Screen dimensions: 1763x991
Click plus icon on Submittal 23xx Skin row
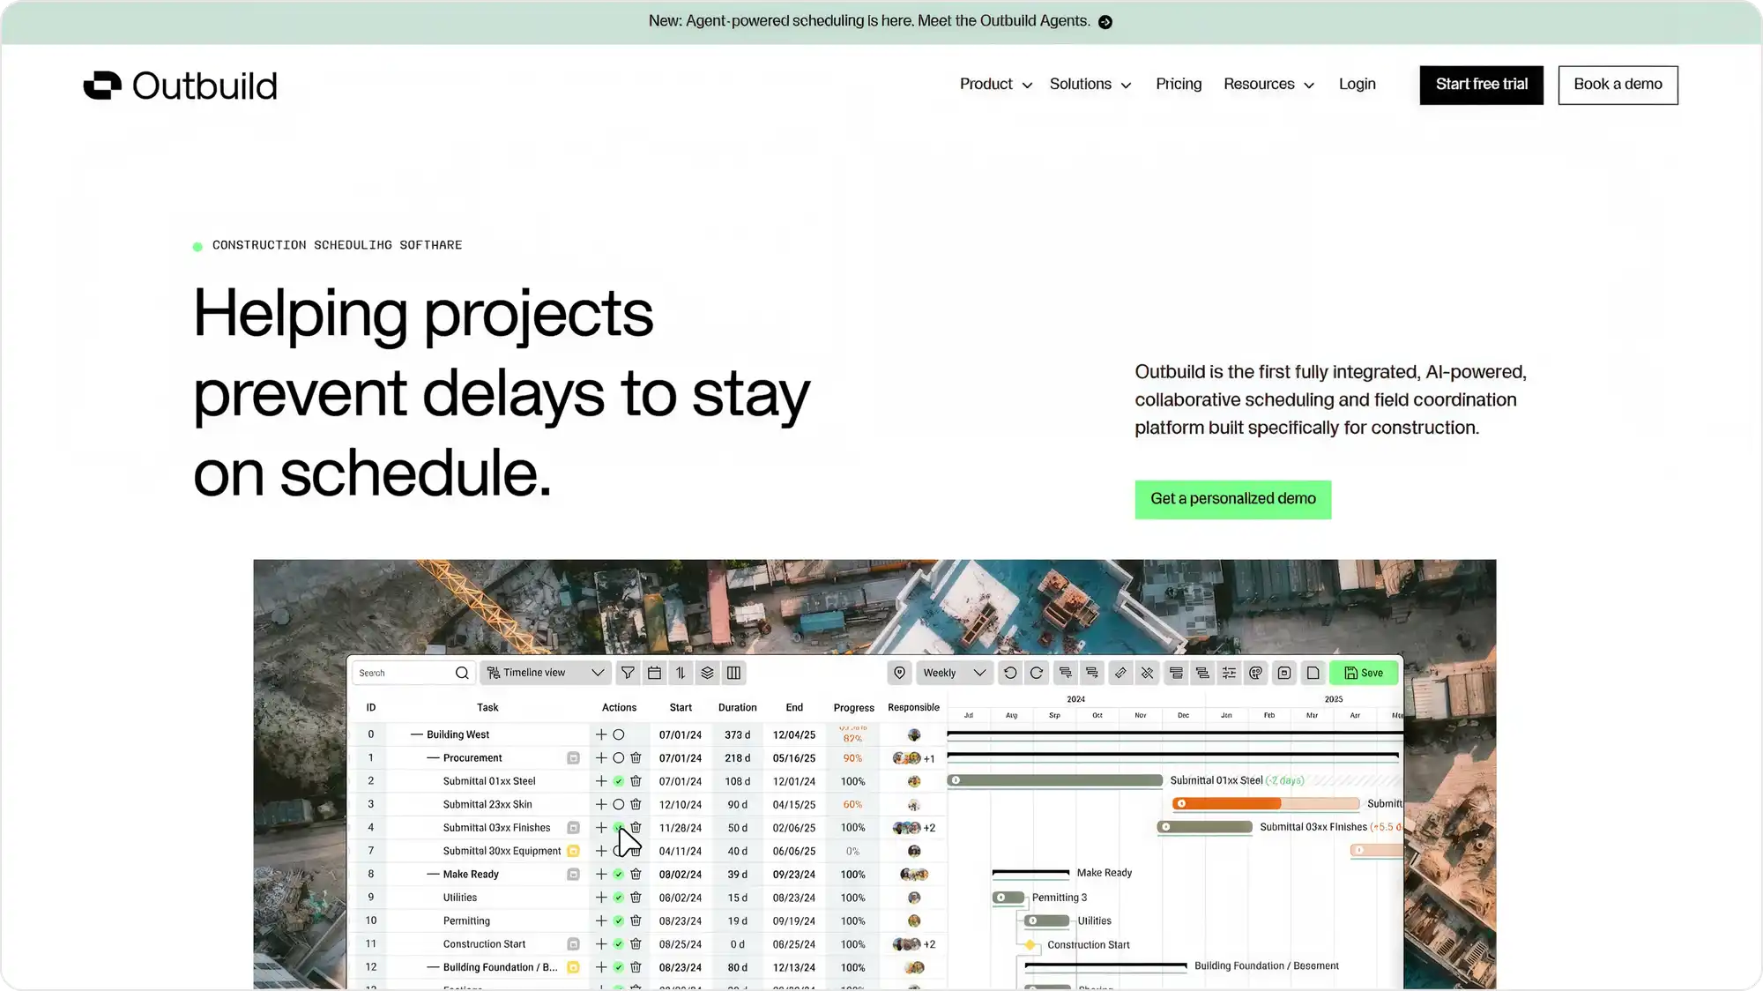[601, 804]
